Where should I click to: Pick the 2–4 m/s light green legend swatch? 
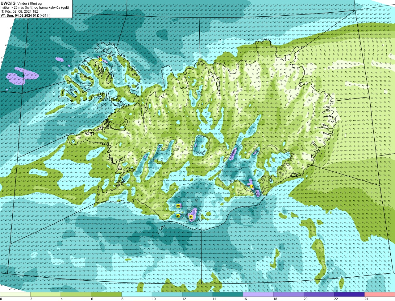pos(46,295)
